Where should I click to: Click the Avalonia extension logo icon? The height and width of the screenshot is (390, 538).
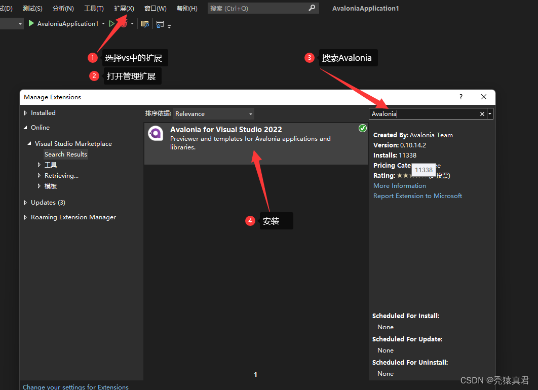[x=156, y=133]
